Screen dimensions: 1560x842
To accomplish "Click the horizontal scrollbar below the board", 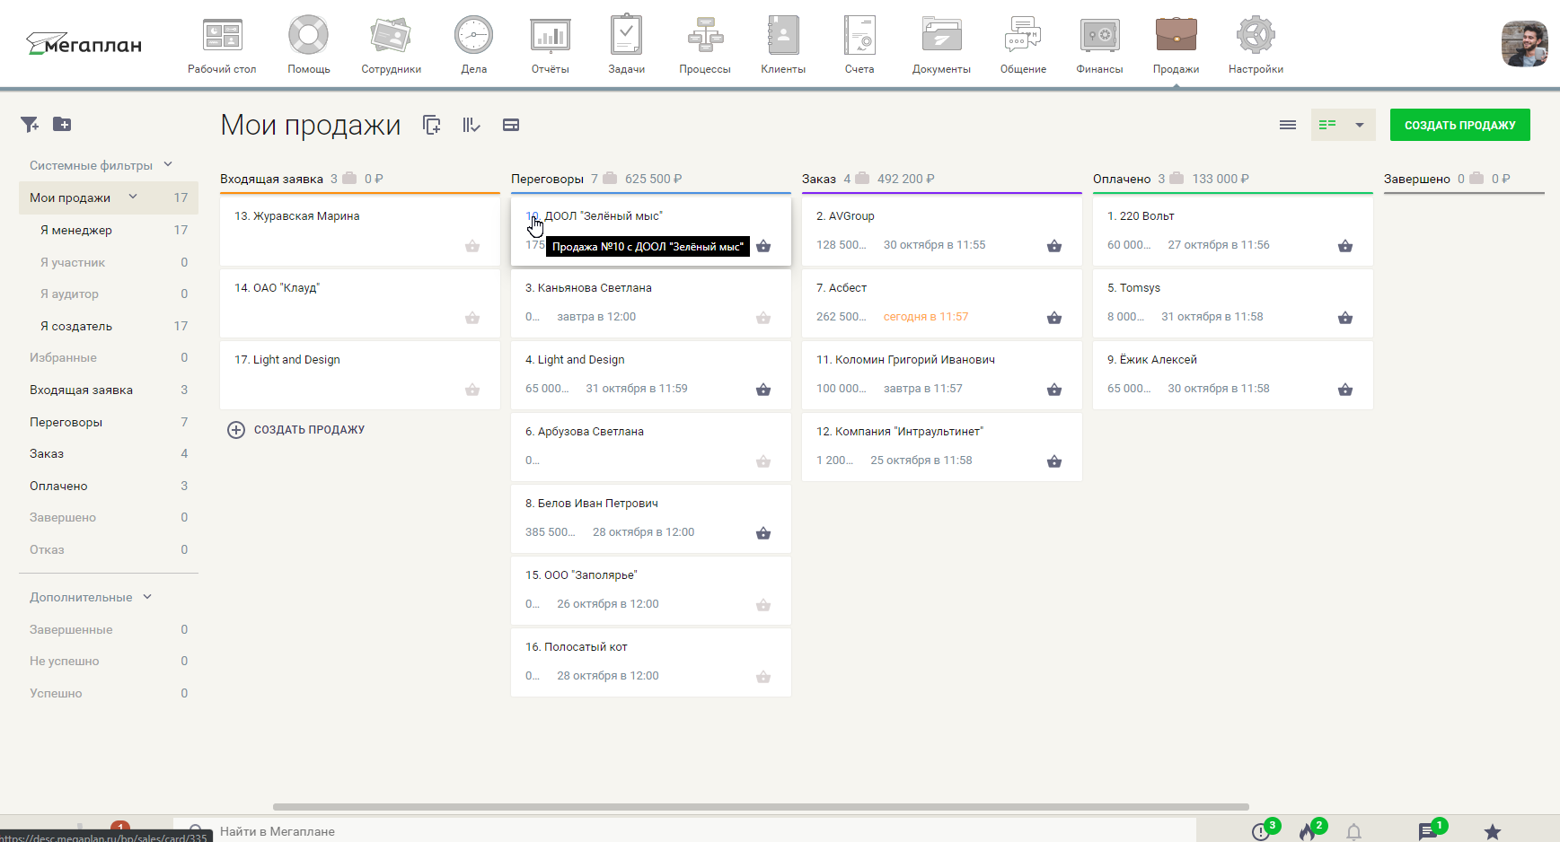I will (761, 807).
